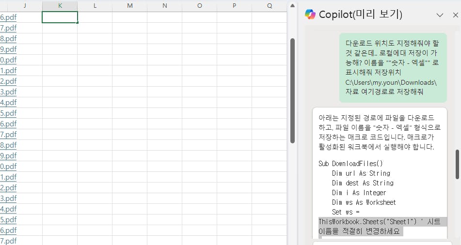Screen dimensions: 461x245
Task: Click the code line "Dim dest As String"
Action: pos(363,183)
